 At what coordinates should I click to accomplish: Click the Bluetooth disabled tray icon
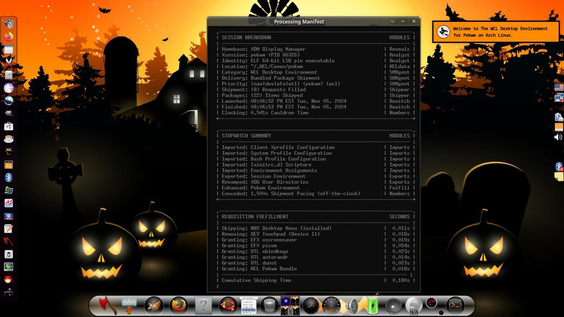(559, 167)
